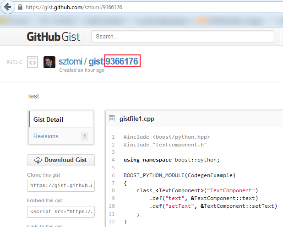Viewport: 283px width, 227px height.
Task: Open sztomi's avatar picture
Action: tap(49, 62)
